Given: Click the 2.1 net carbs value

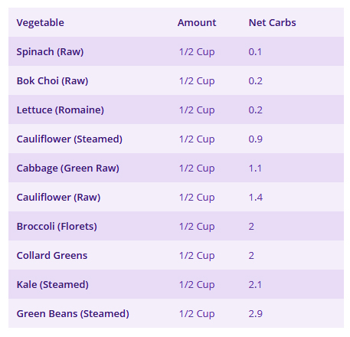Looking at the screenshot, I should (255, 285).
